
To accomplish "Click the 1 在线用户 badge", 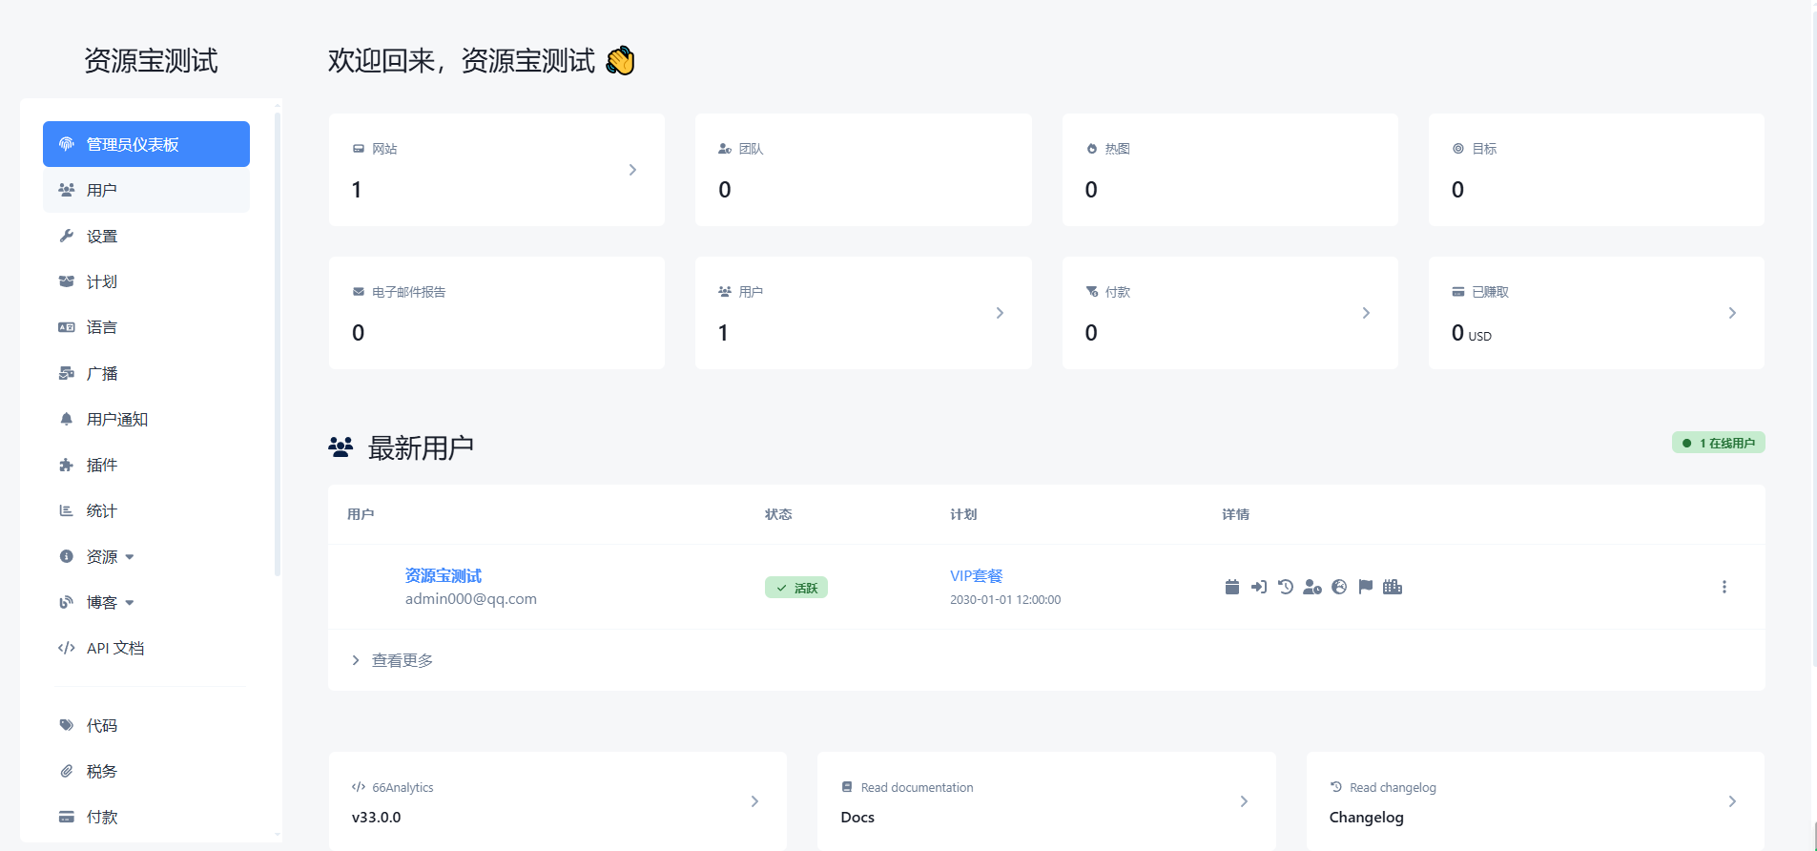I will click(1719, 443).
